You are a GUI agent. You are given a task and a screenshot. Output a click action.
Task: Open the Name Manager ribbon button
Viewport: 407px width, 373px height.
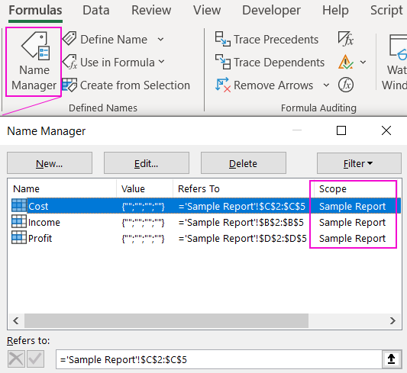pyautogui.click(x=34, y=62)
